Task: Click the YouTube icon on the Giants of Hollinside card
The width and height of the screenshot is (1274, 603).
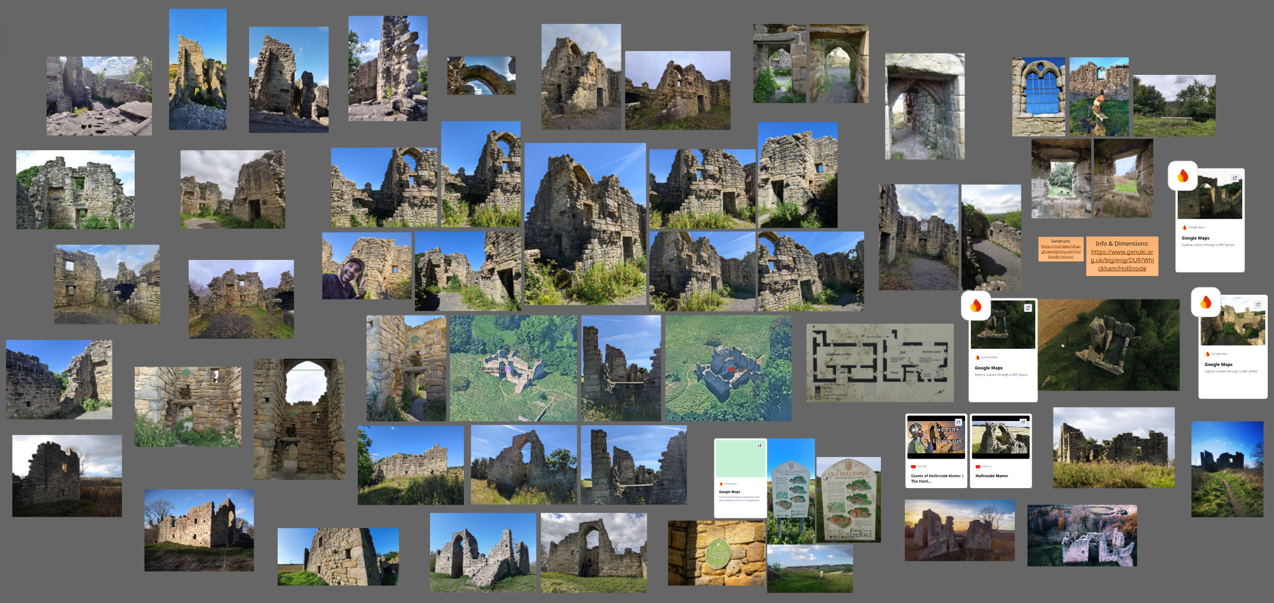Action: coord(914,467)
